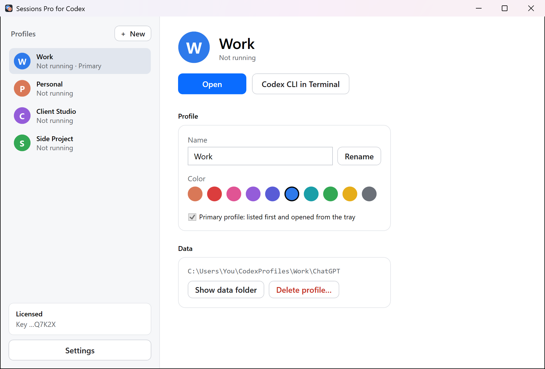The image size is (545, 369).
Task: Click the Sessions Pro app icon in title bar
Action: pyautogui.click(x=9, y=9)
